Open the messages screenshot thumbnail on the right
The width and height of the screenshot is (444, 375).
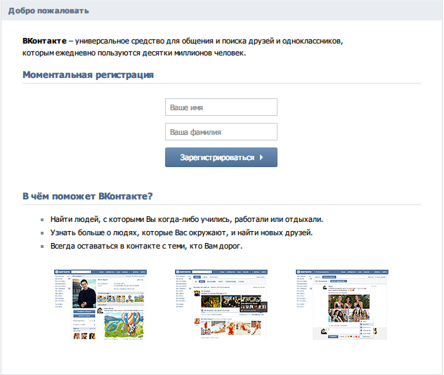pos(342,305)
